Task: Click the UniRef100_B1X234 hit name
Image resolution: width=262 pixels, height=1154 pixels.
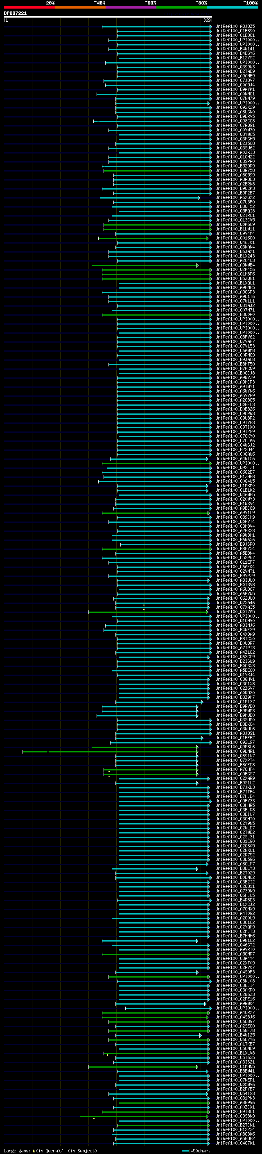Action: point(235,1130)
